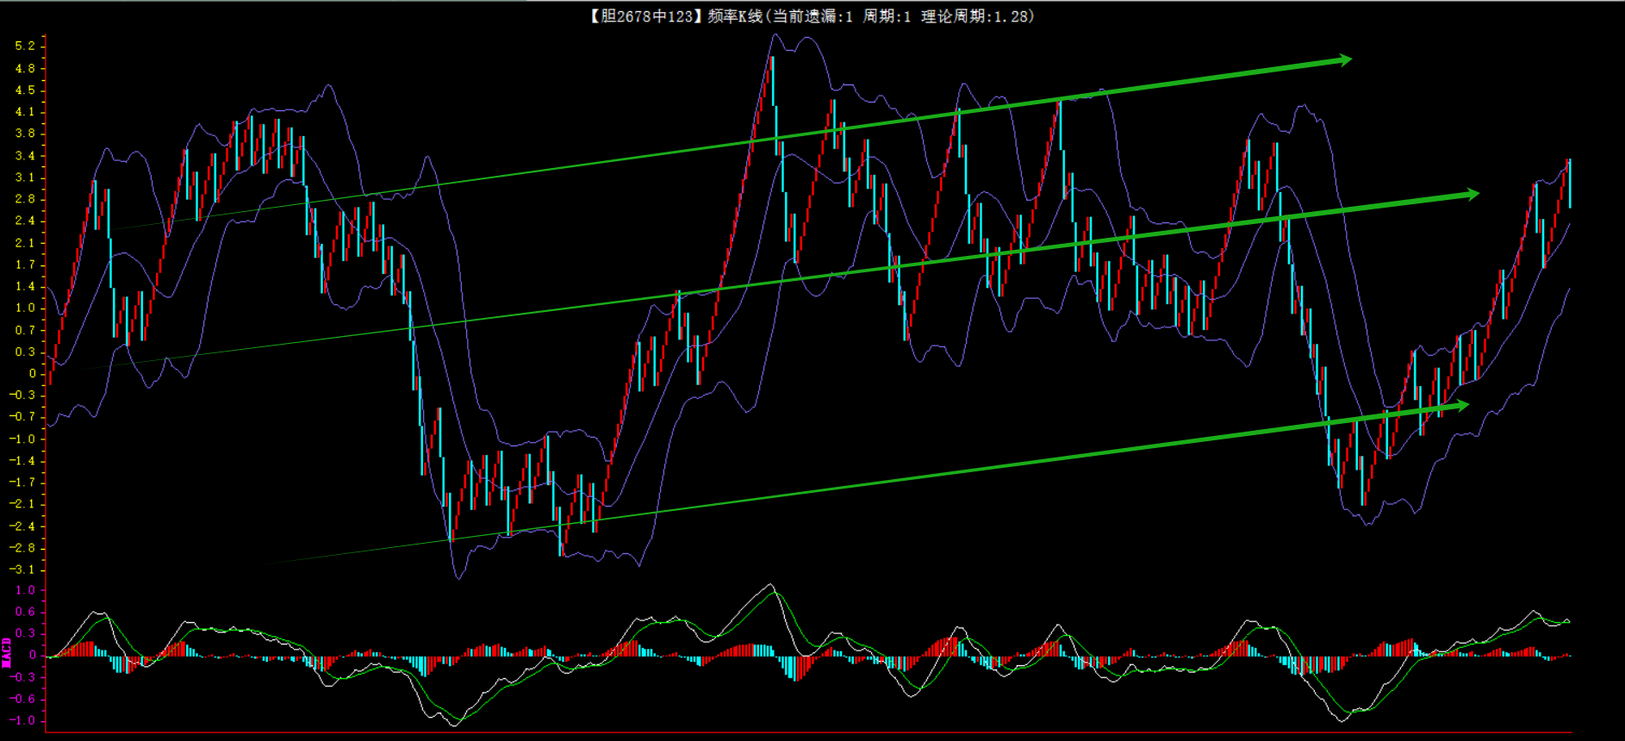Select the 理论周期:1.28 text in the title
1625x741 pixels.
point(977,16)
